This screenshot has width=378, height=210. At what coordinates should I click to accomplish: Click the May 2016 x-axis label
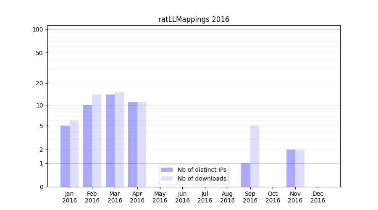(160, 197)
